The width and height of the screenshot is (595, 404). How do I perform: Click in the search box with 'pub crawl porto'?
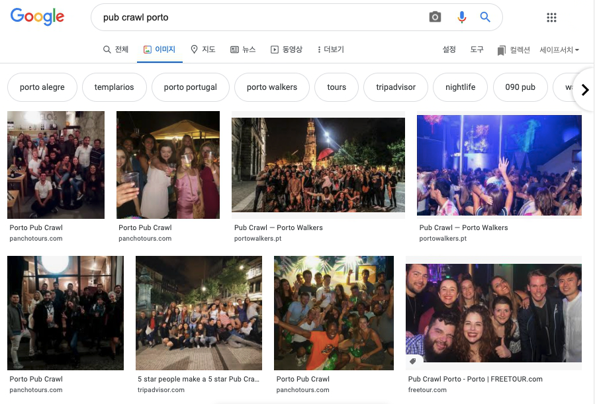258,18
